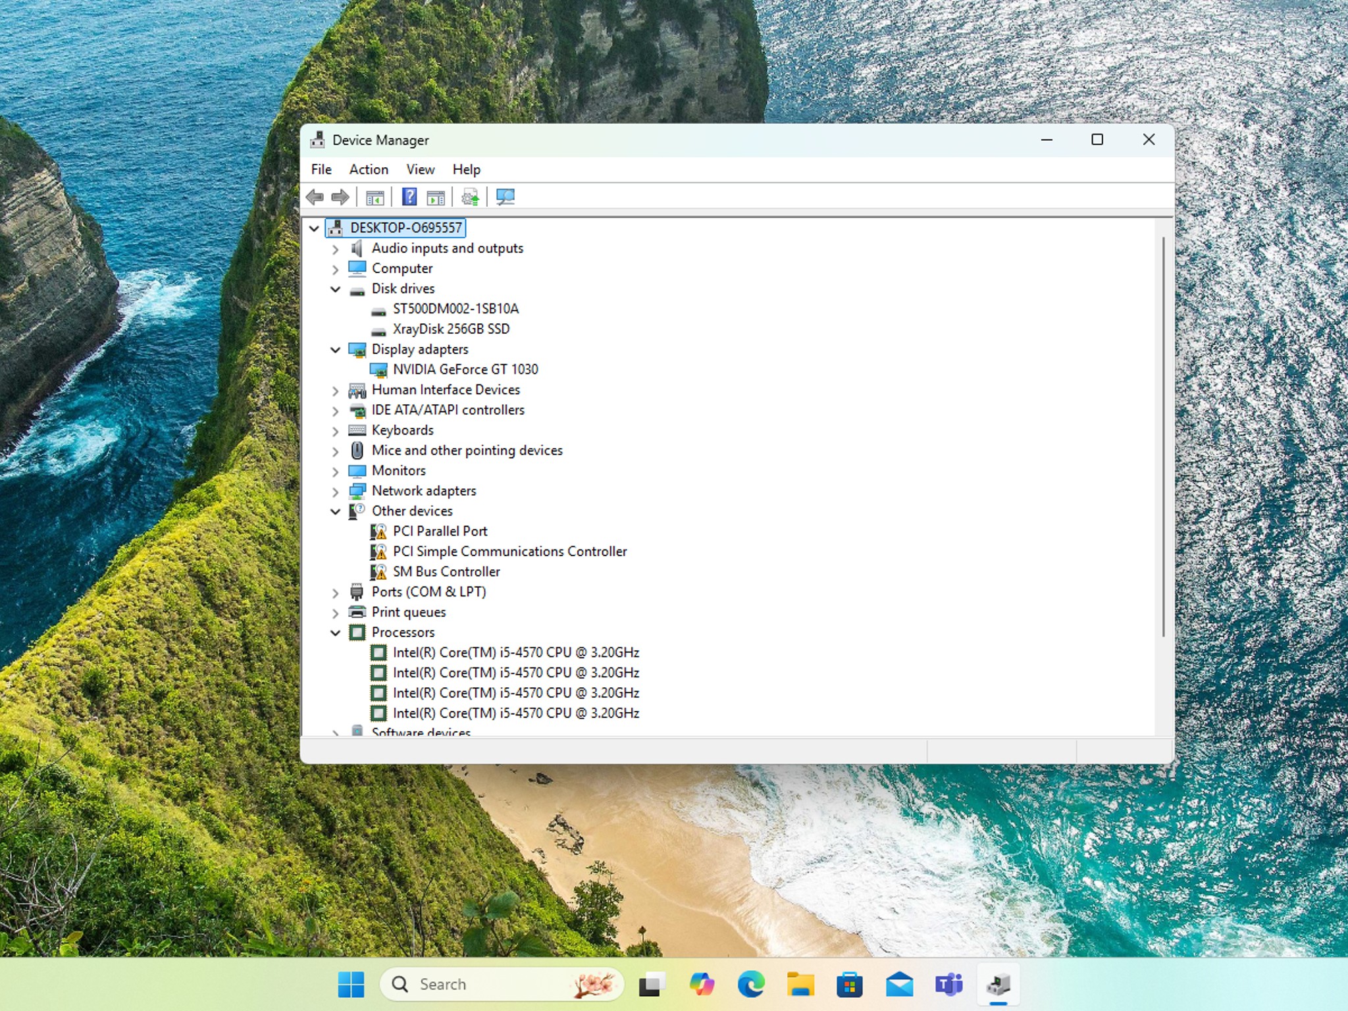Image resolution: width=1348 pixels, height=1011 pixels.
Task: Collapse the Processors category
Action: coord(336,633)
